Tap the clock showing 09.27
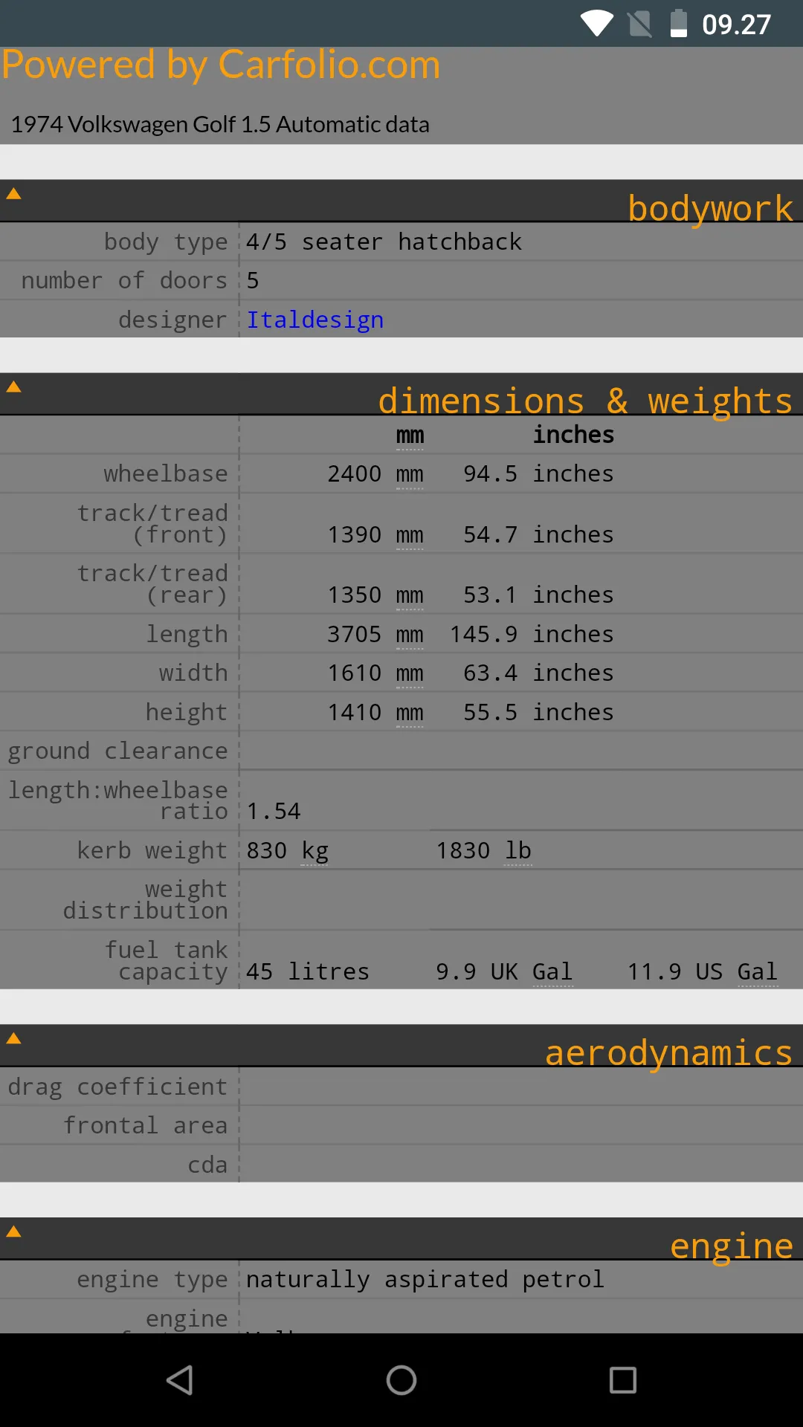This screenshot has height=1427, width=803. pyautogui.click(x=737, y=25)
